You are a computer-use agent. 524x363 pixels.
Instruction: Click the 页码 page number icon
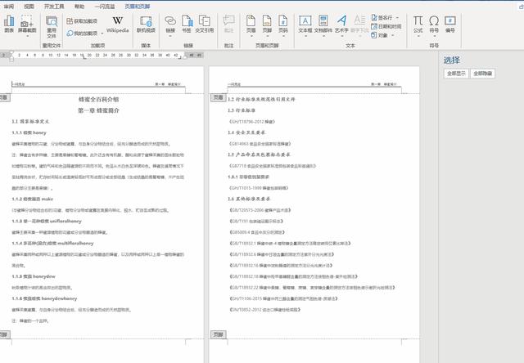(x=283, y=20)
